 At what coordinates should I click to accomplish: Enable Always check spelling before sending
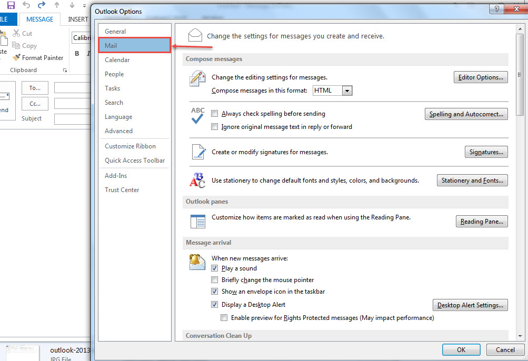click(x=214, y=114)
